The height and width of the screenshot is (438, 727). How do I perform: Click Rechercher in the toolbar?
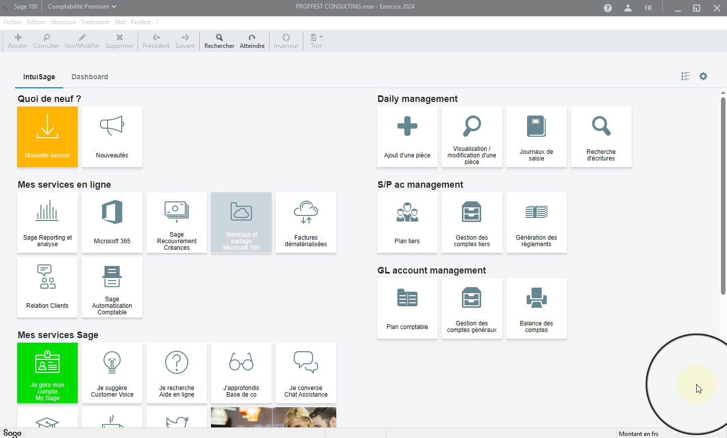coord(219,40)
